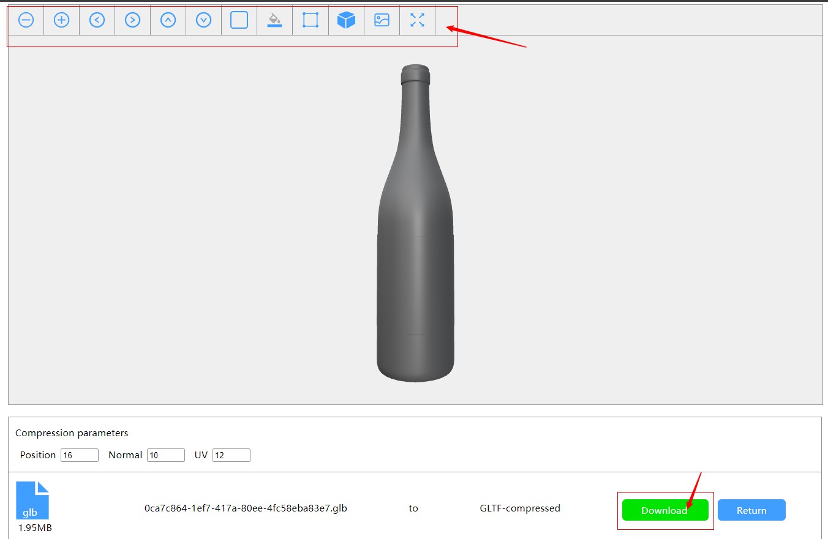Click the Normal value input field
Screen dimensions: 828x539
point(166,455)
